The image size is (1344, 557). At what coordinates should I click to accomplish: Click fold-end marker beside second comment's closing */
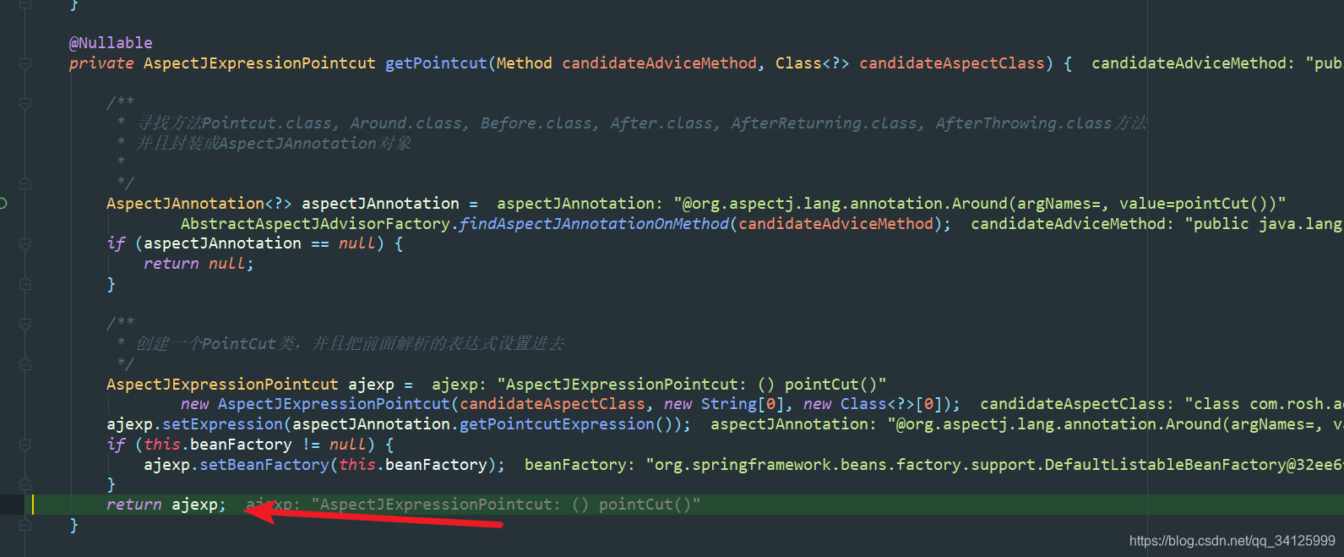[x=24, y=364]
